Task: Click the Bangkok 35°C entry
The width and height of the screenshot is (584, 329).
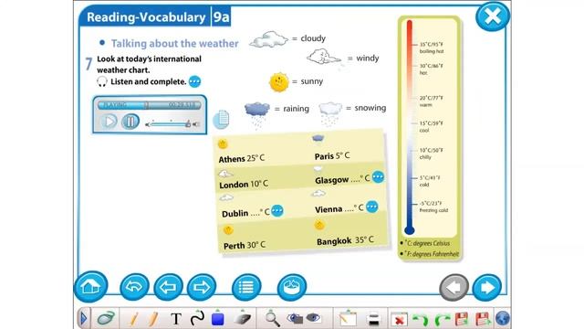Action: [x=345, y=240]
